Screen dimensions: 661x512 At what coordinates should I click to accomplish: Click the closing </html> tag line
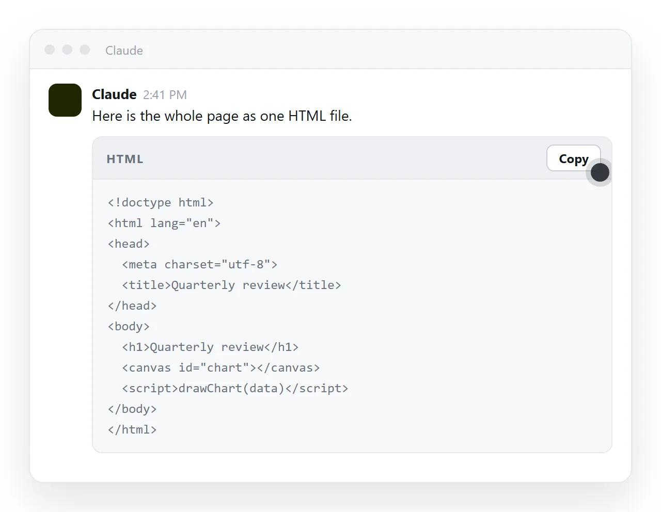coord(132,429)
